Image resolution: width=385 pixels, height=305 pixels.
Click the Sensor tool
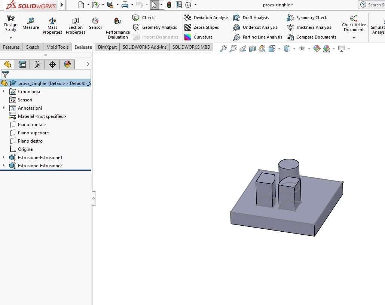95,24
